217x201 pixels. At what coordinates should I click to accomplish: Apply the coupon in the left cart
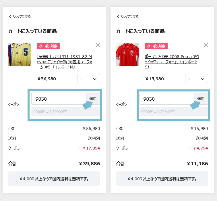[x=93, y=99]
